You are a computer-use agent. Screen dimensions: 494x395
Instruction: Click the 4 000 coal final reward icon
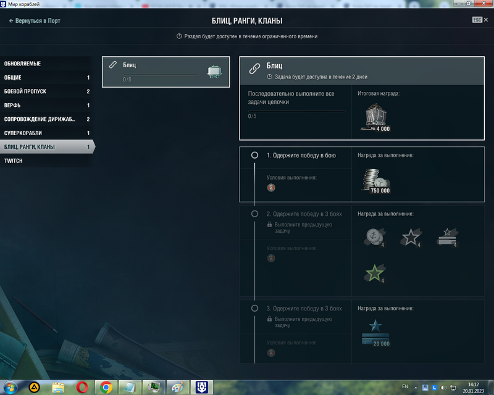tap(375, 118)
